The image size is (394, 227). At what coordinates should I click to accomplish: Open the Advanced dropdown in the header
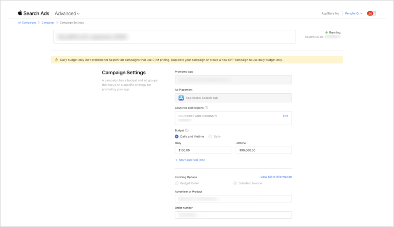click(x=67, y=13)
